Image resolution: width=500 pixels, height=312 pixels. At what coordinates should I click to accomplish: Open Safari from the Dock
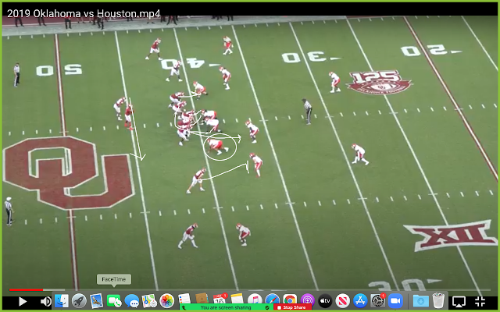[272, 300]
